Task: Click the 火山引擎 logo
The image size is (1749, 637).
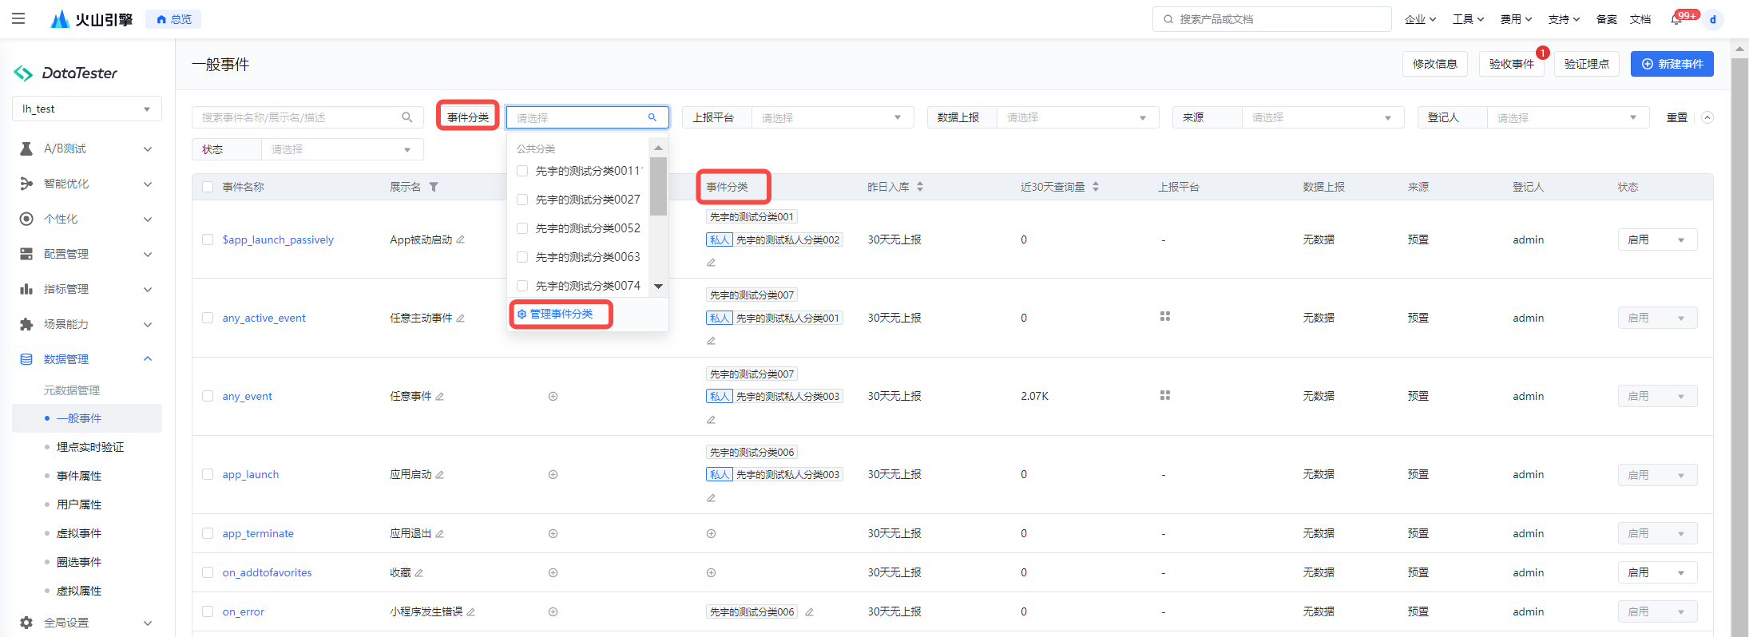Action: pyautogui.click(x=92, y=19)
